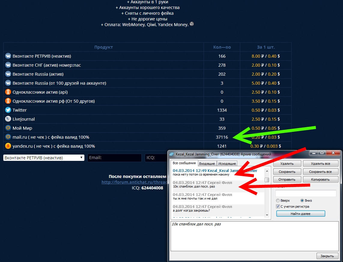
Task: Click the message list scroll-down arrow
Action: (267, 215)
